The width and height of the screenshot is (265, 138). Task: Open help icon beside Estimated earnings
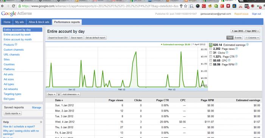pyautogui.click(x=248, y=44)
